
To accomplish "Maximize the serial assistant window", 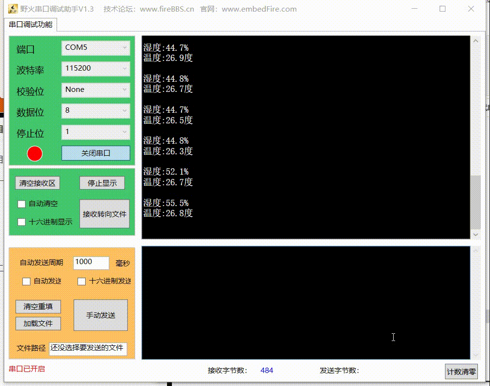I will coord(443,9).
